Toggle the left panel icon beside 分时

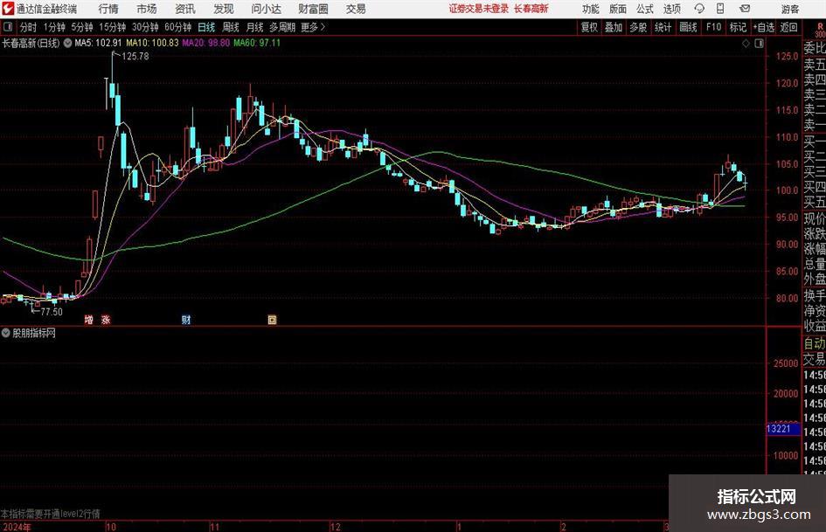click(x=8, y=27)
